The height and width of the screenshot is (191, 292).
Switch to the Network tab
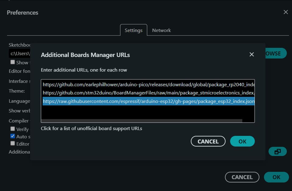pos(161,30)
